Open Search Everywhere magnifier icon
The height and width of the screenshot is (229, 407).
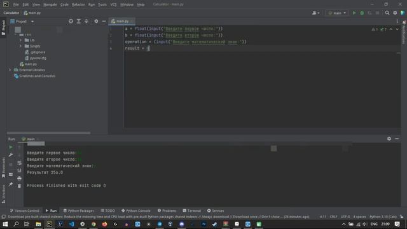pyautogui.click(x=387, y=13)
